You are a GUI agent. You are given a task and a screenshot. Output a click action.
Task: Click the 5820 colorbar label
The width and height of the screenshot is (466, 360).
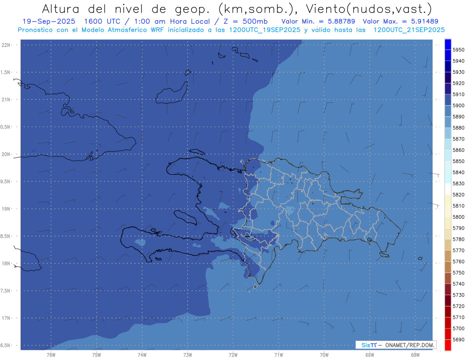tap(458, 195)
